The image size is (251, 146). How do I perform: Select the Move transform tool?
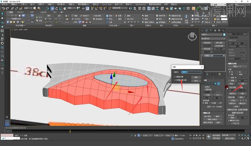[52, 8]
